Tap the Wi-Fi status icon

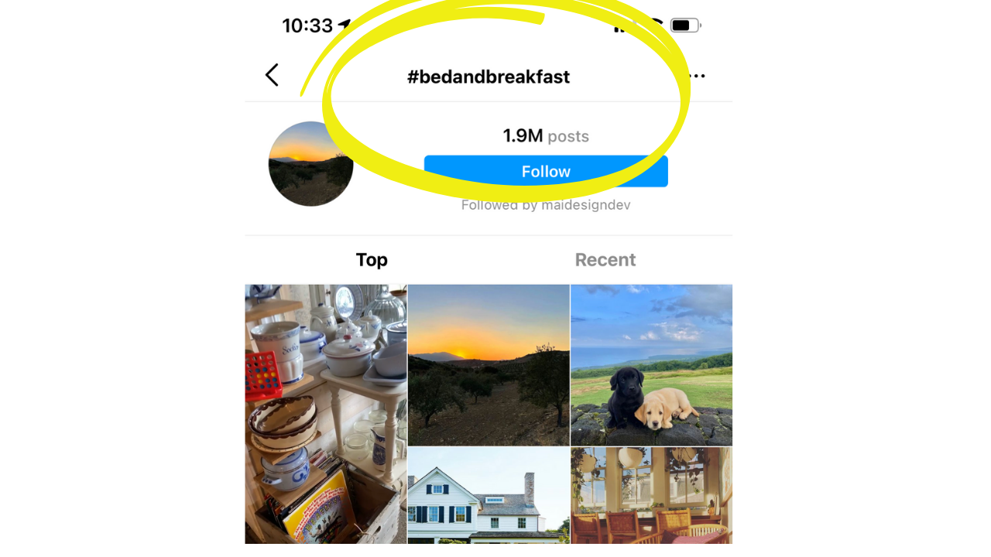point(655,25)
